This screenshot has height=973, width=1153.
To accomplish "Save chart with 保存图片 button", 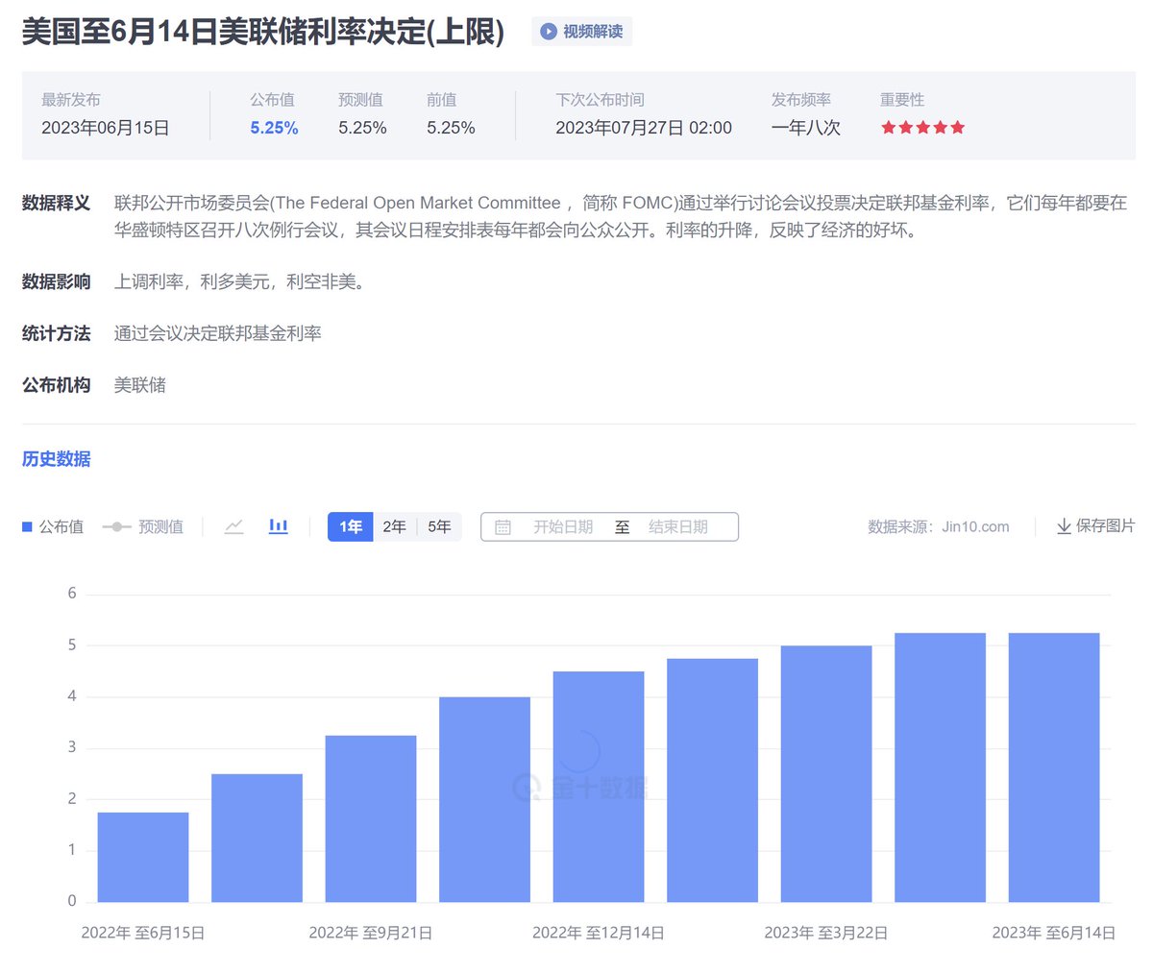I will click(1095, 526).
